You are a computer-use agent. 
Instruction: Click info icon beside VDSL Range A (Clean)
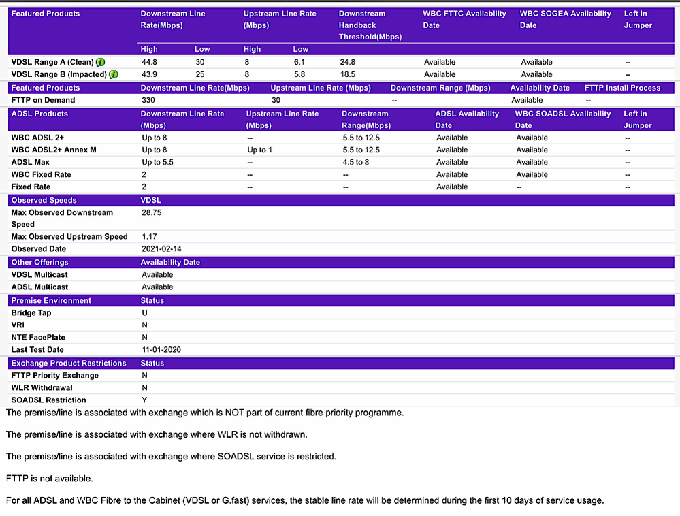[101, 63]
